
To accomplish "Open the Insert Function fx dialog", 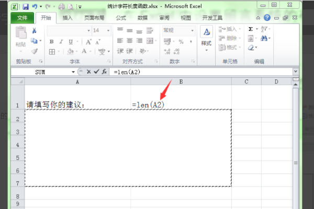I will pyautogui.click(x=104, y=72).
